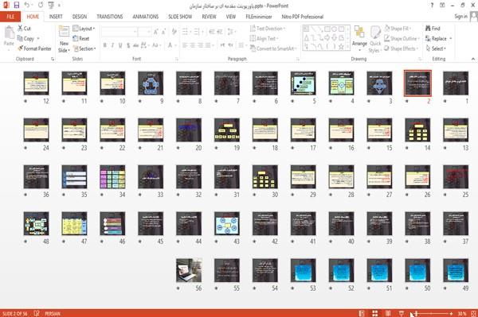Toggle Bold formatting
Image resolution: width=478 pixels, height=317 pixels.
click(105, 45)
